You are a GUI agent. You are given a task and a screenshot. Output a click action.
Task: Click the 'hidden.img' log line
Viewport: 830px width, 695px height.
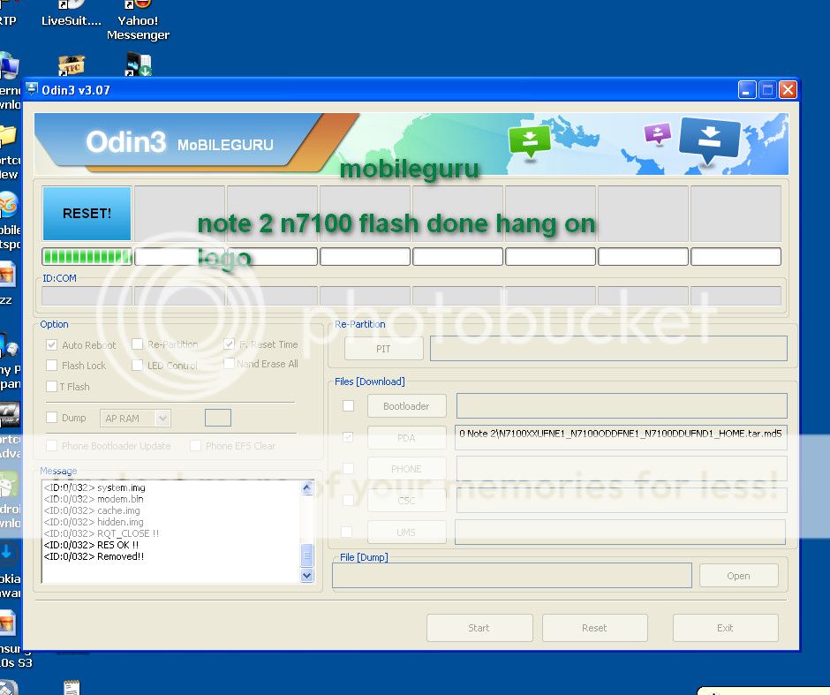94,522
